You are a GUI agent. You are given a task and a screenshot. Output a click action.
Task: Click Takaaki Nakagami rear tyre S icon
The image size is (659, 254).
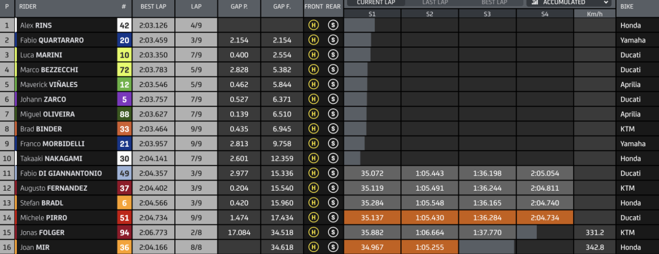(x=334, y=158)
